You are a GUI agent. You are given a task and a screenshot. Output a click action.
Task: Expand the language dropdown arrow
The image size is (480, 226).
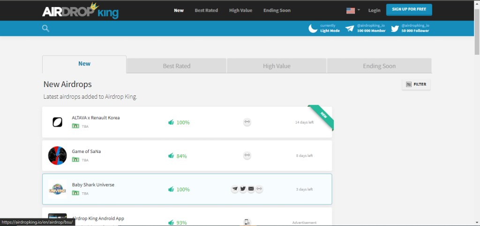359,10
